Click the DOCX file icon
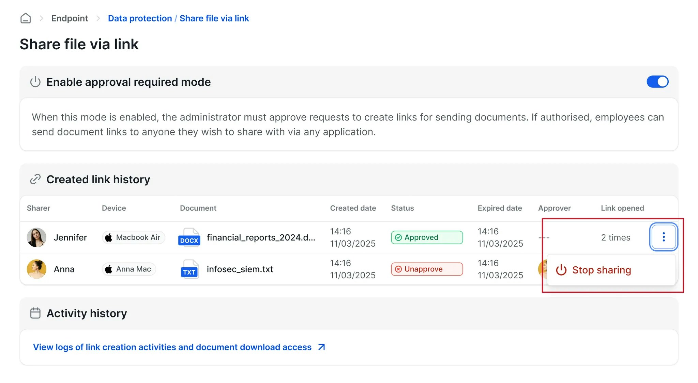 [x=189, y=237]
